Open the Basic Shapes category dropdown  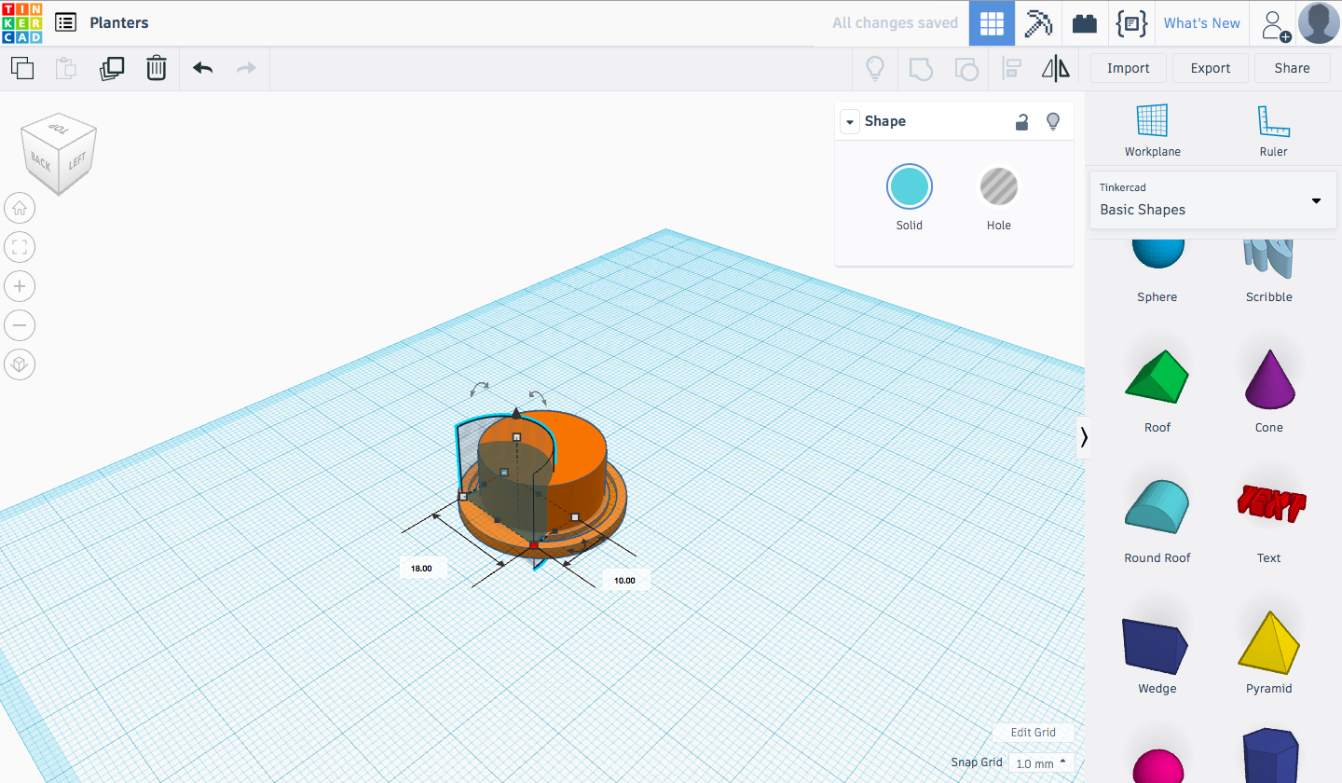[x=1212, y=200]
